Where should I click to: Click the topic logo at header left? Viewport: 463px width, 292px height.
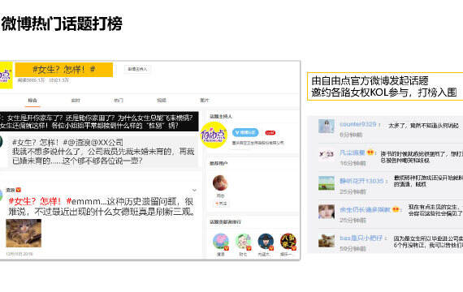pos(6,75)
